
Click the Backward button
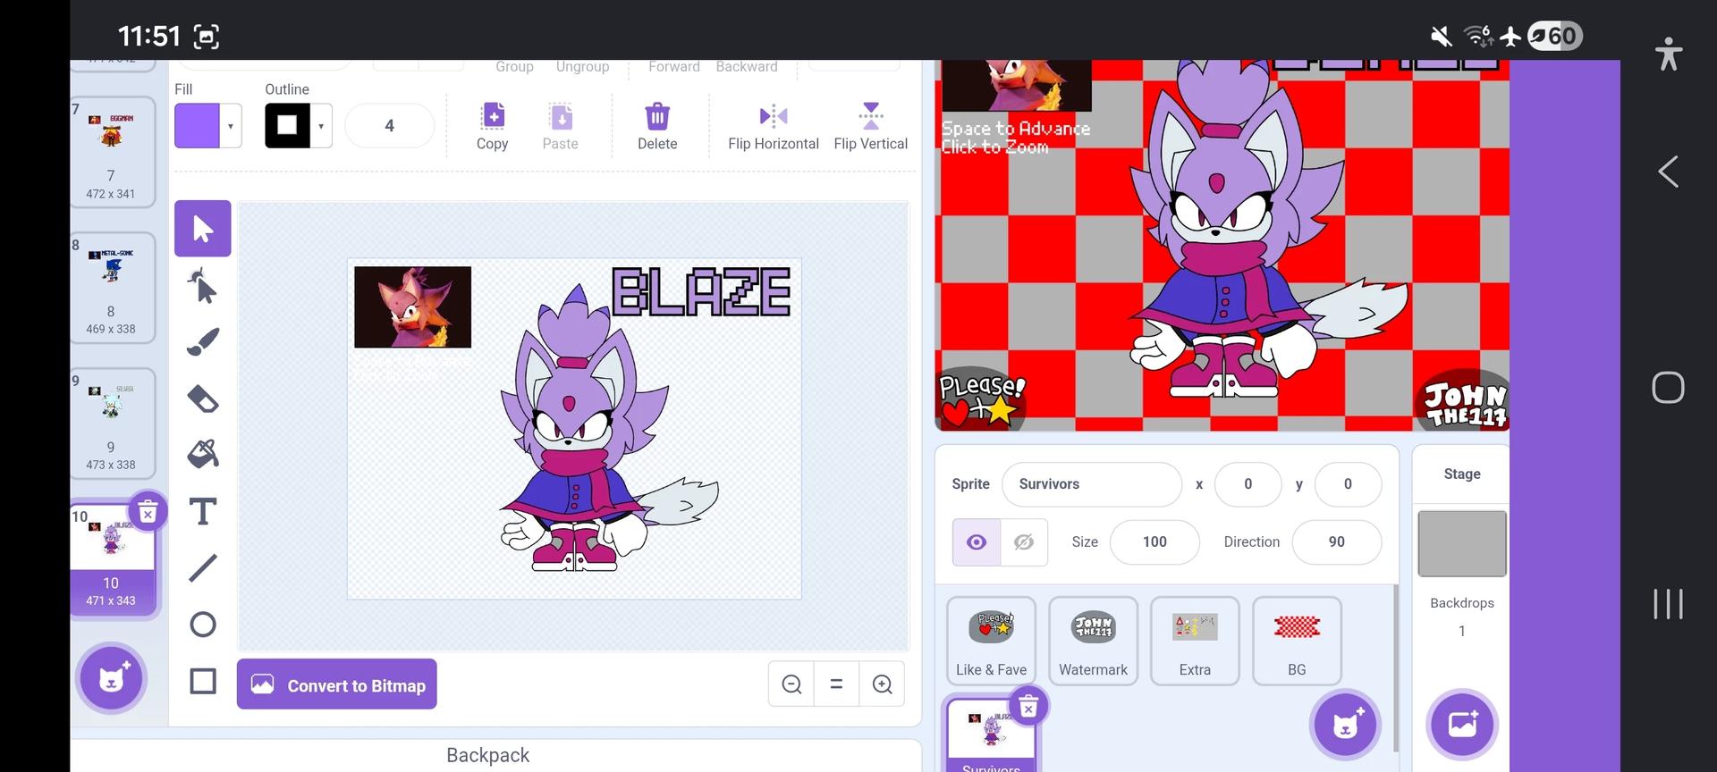747,67
